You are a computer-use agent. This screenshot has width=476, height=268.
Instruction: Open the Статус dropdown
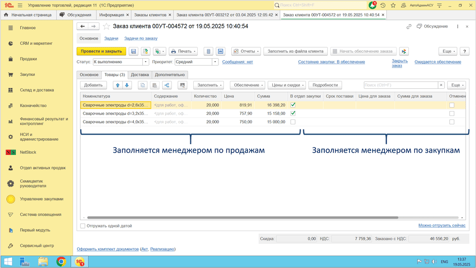pos(146,62)
